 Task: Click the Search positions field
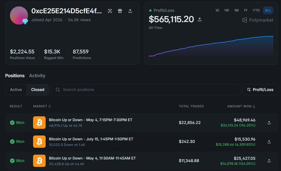coord(145,89)
